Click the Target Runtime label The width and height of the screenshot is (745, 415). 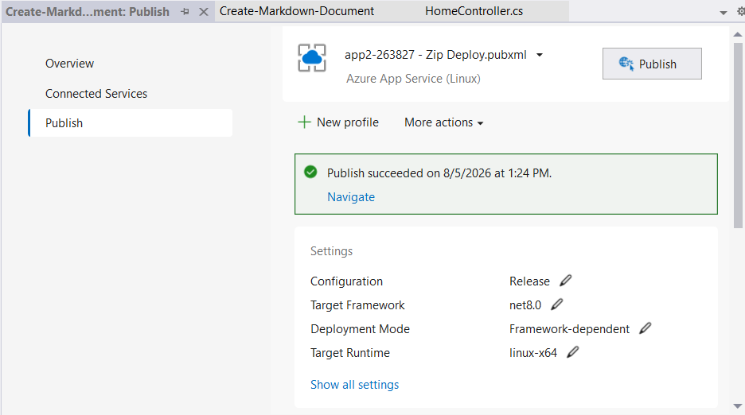[x=349, y=353]
